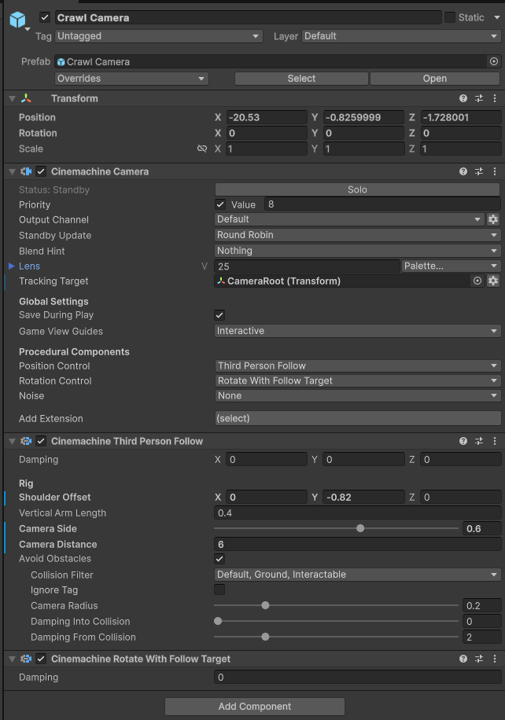Viewport: 505px width, 720px height.
Task: Open presets for Cinemachine Camera component
Action: pyautogui.click(x=479, y=171)
